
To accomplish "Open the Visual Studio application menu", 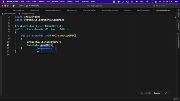I will (x=13, y=2).
